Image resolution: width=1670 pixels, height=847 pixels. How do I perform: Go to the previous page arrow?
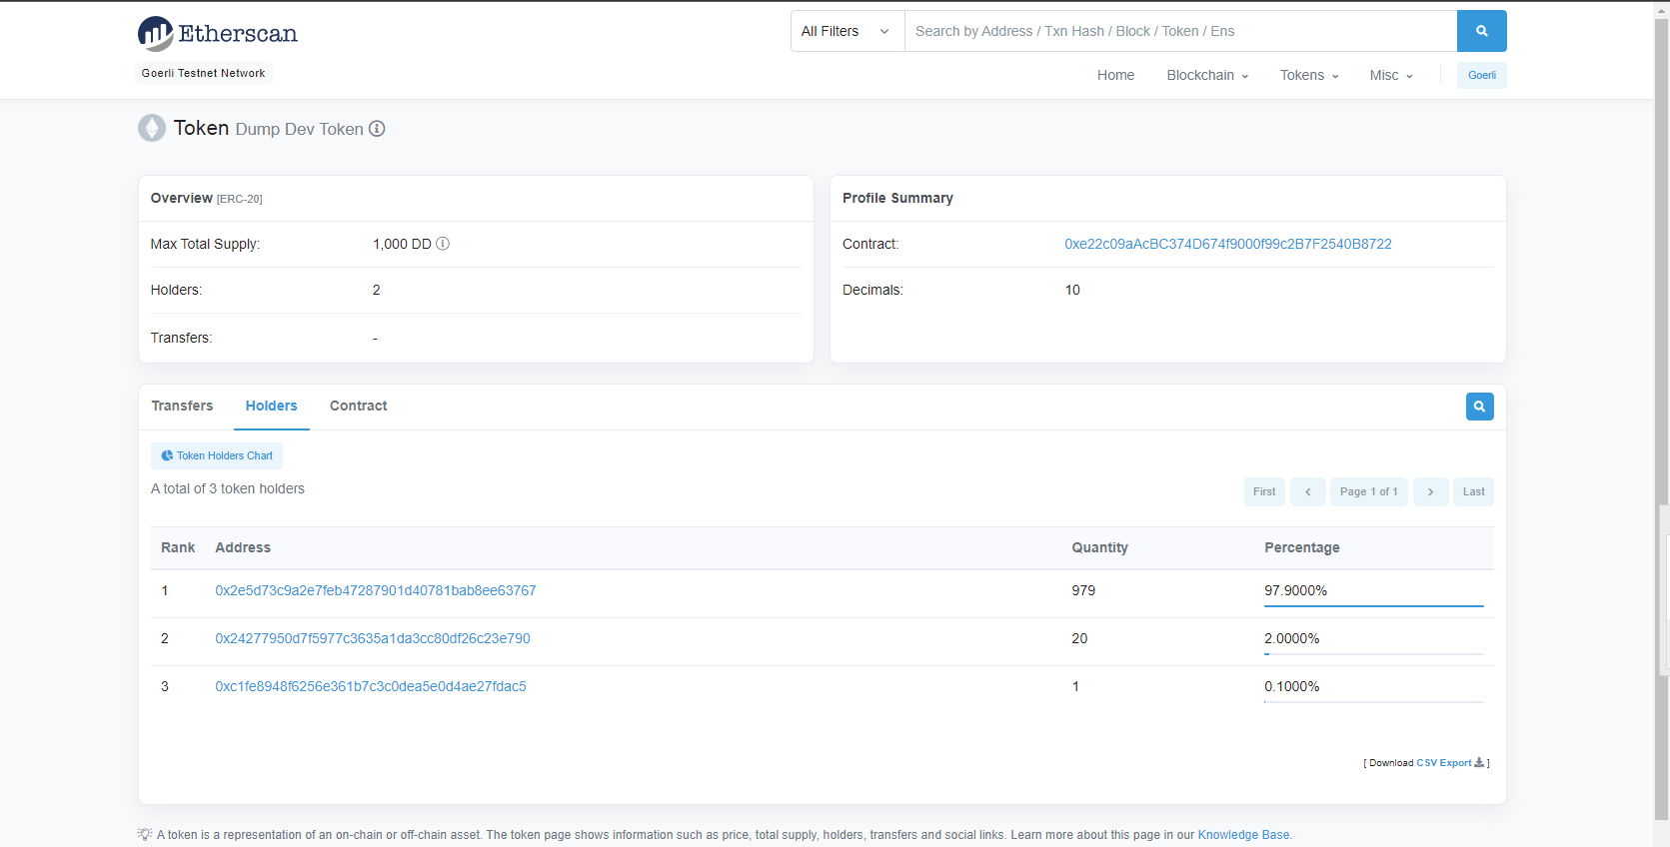tap(1307, 491)
